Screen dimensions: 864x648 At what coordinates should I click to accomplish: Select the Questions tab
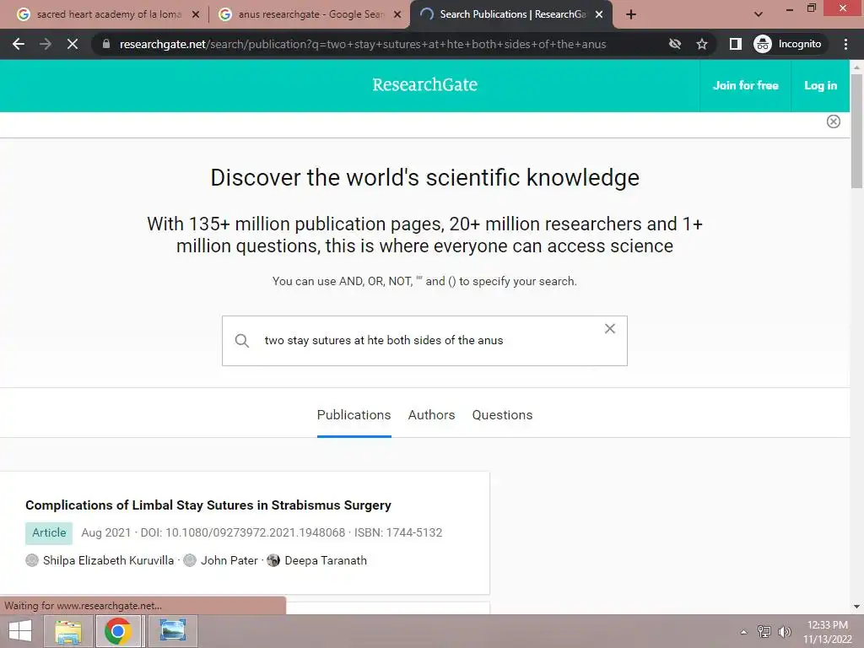(x=502, y=415)
